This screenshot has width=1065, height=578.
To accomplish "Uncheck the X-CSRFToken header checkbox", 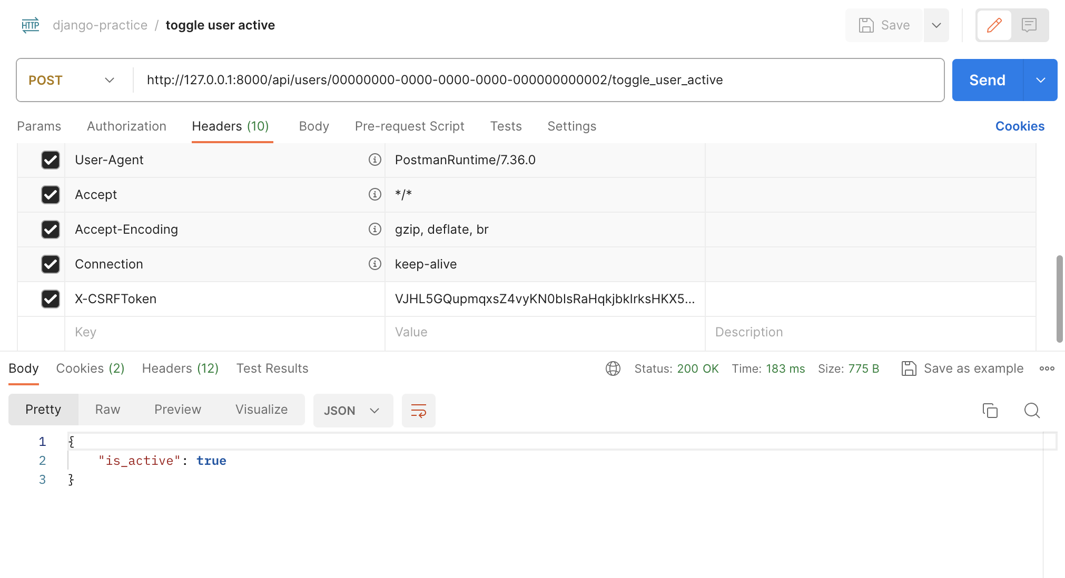I will (x=51, y=299).
